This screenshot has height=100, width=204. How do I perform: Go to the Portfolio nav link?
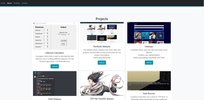click(17, 3)
